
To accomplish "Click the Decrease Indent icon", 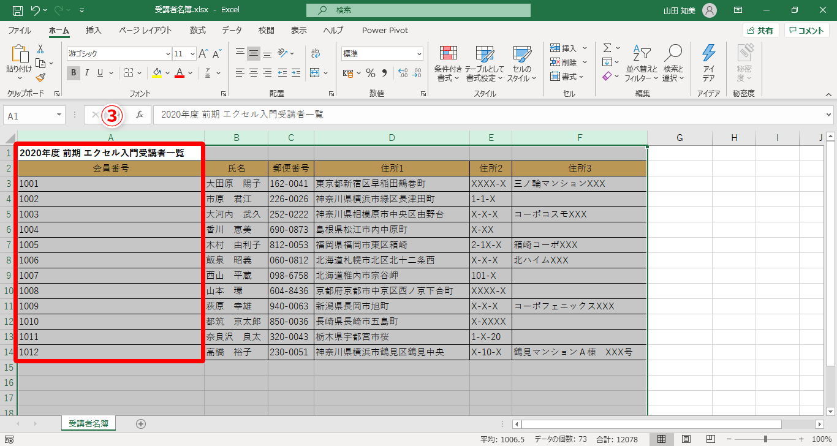I will (282, 73).
